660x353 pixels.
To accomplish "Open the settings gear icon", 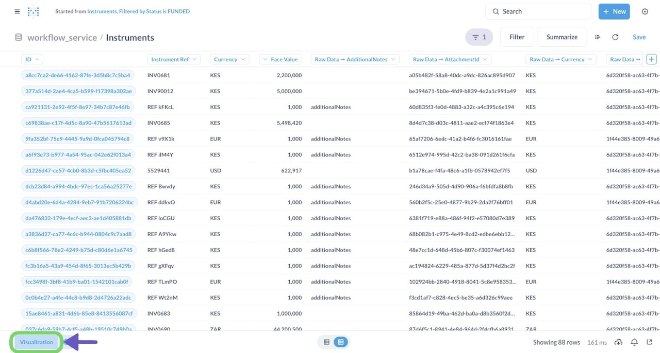I will pyautogui.click(x=645, y=11).
